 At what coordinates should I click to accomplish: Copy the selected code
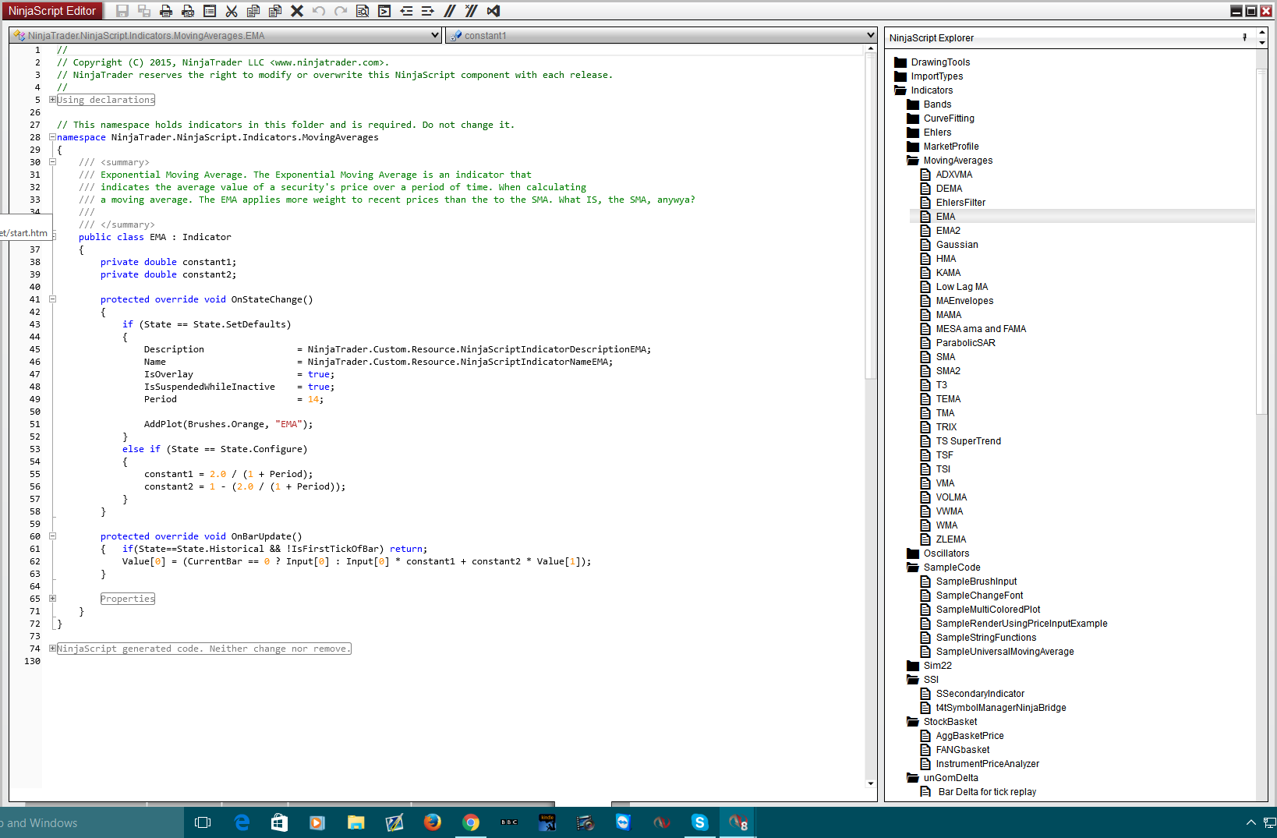(253, 11)
